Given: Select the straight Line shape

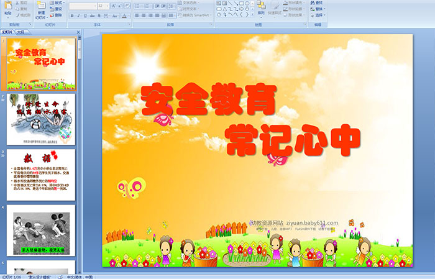Looking at the screenshot, I should tap(231, 3).
